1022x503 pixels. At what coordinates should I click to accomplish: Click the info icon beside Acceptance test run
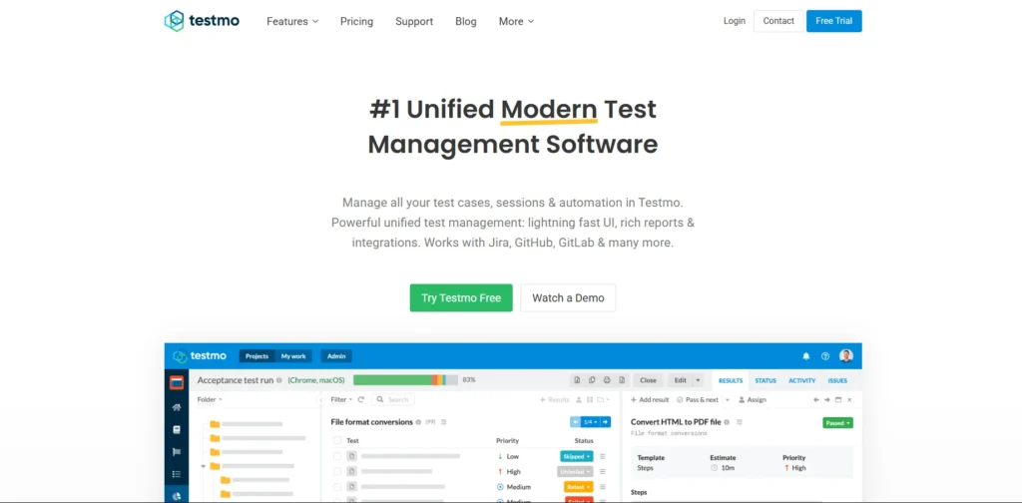click(279, 380)
